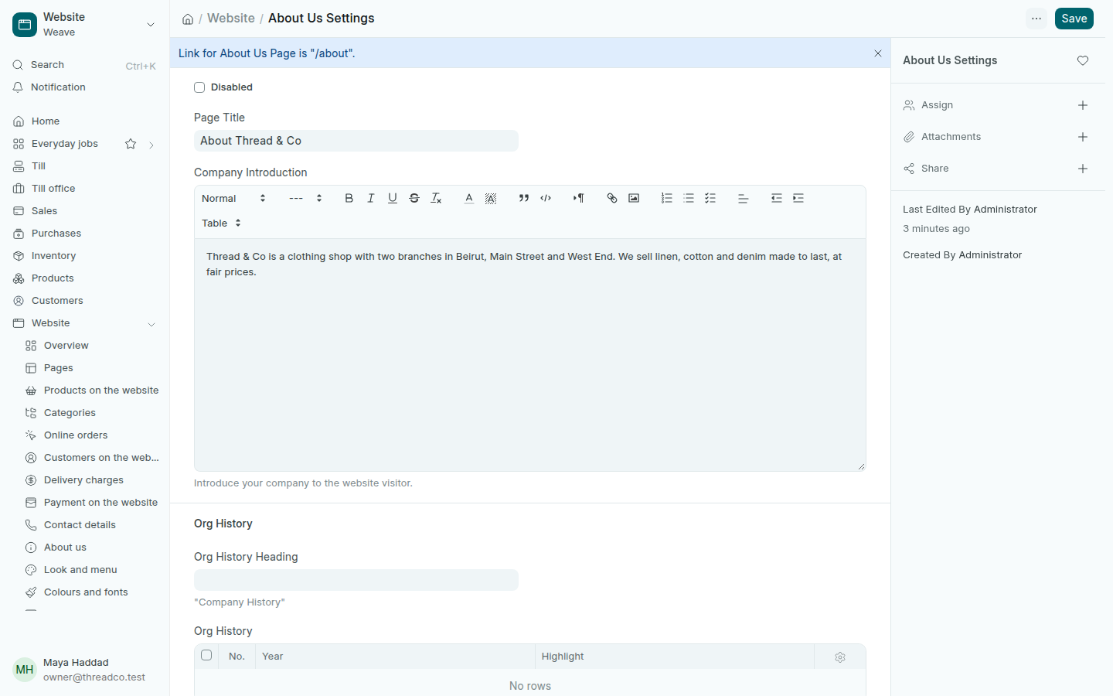Screen dimensions: 1113x696
Task: Increase indent in the editor
Action: coord(798,199)
